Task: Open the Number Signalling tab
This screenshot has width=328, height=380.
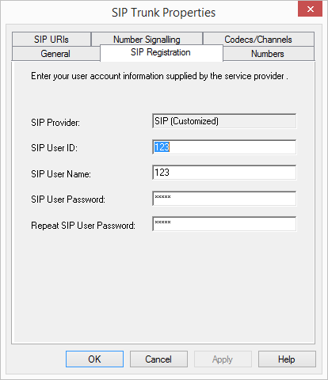Action: point(147,40)
